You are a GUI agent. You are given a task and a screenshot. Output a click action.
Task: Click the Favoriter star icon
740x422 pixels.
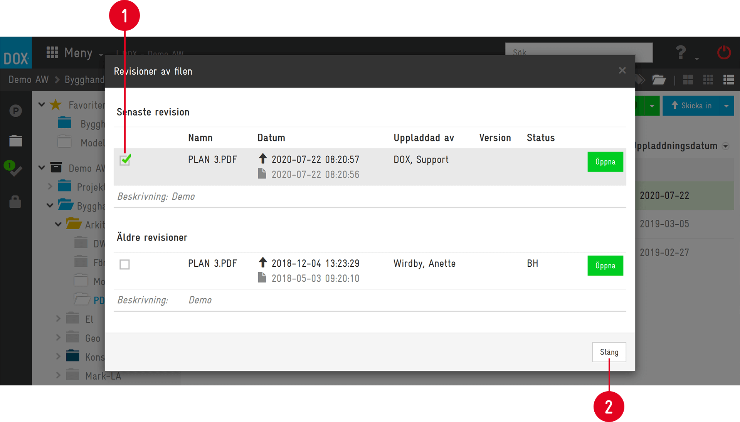tap(56, 104)
